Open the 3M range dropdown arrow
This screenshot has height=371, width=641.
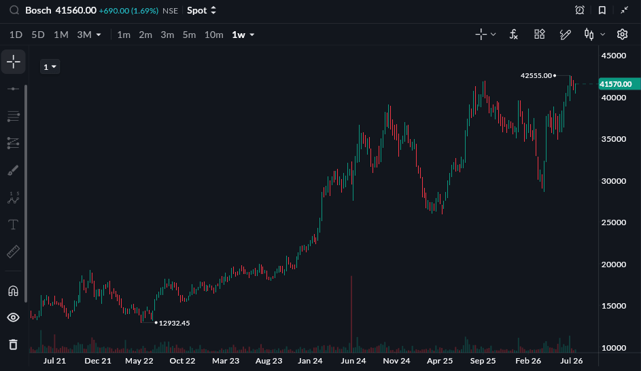coord(99,35)
